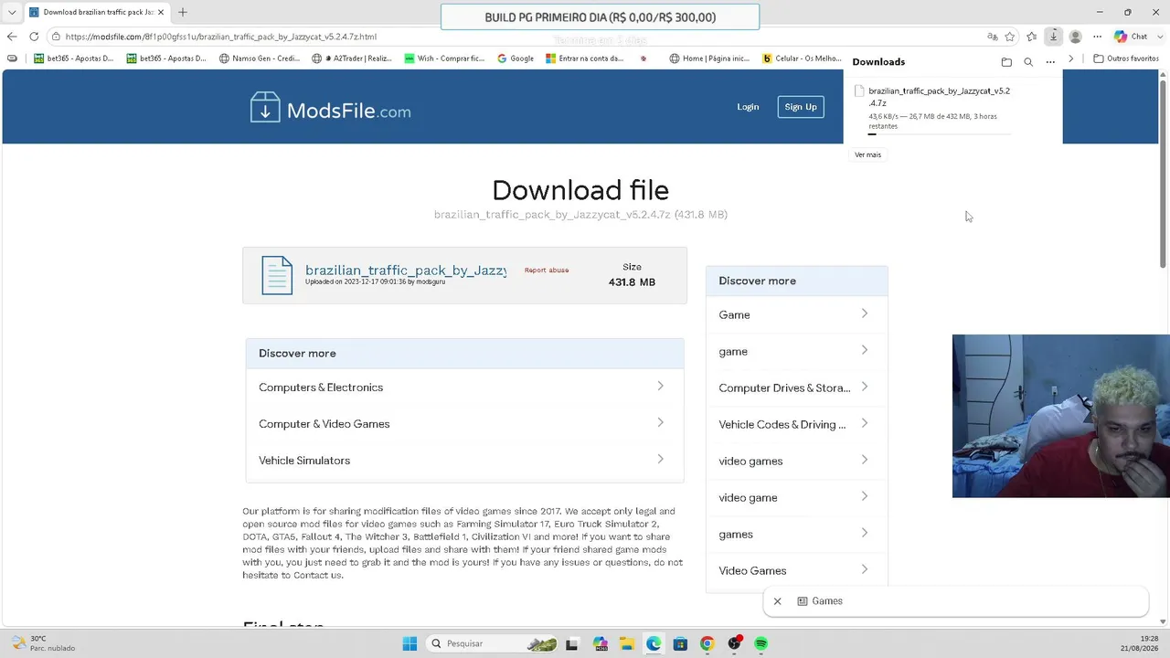Open the browser profile avatar
This screenshot has height=658, width=1170.
(x=1076, y=37)
